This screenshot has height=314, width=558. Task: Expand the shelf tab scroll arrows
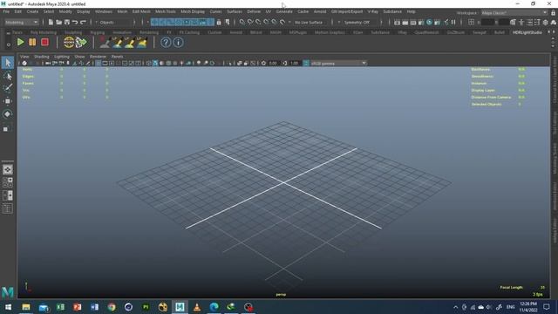point(550,32)
